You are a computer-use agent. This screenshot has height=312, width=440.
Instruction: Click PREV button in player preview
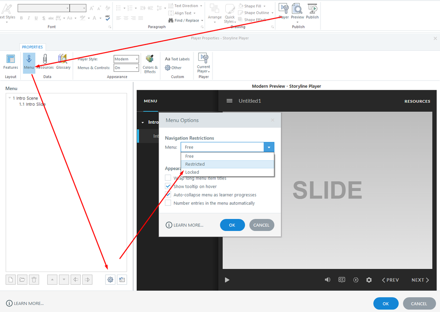point(390,280)
